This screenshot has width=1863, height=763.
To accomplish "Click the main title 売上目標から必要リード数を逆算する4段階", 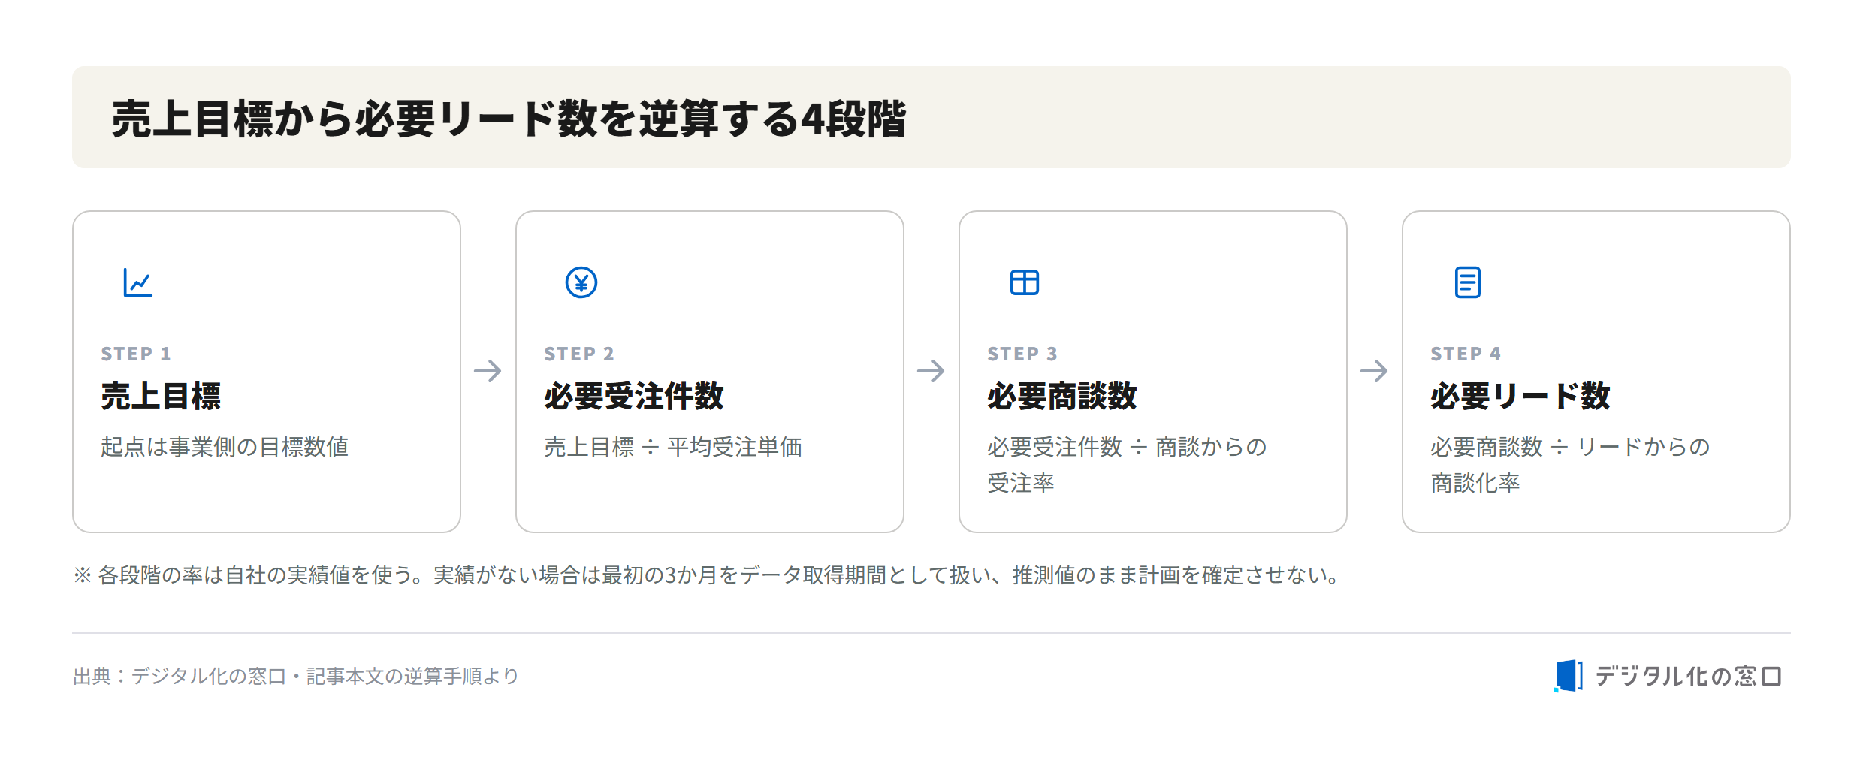I will pyautogui.click(x=509, y=119).
